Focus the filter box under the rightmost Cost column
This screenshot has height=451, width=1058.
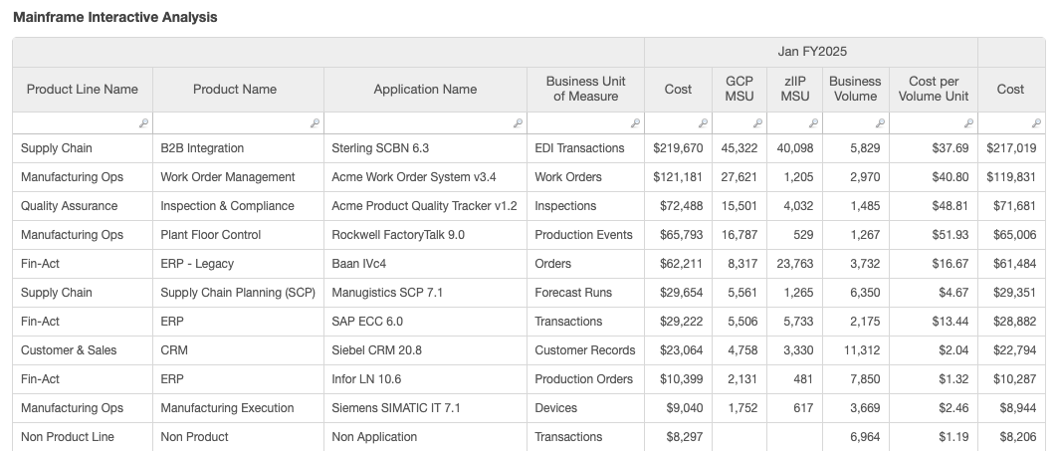[x=1005, y=122]
